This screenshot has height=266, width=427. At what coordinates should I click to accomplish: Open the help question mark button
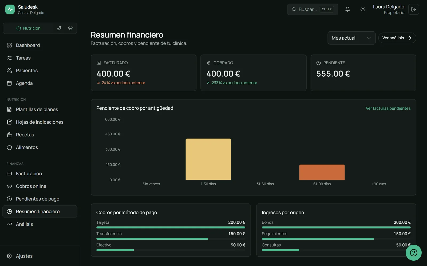click(x=414, y=253)
